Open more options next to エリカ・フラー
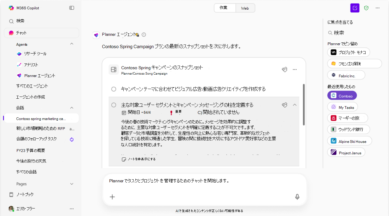Image resolution: width=389 pixels, height=216 pixels. click(72, 208)
